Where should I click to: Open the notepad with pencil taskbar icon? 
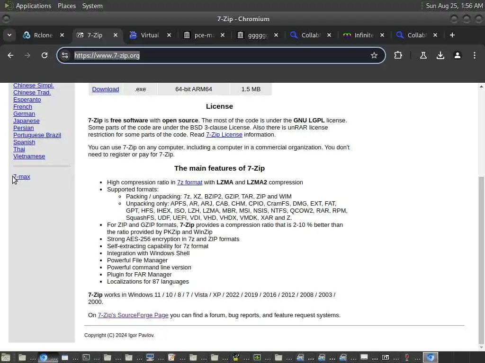click(171, 357)
